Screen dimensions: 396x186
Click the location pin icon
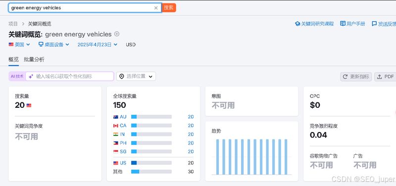point(122,76)
